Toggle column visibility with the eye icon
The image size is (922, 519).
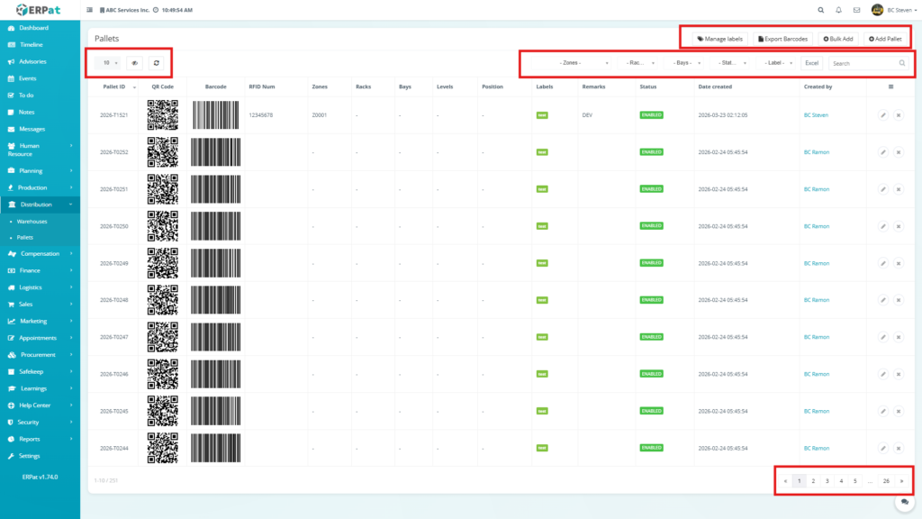point(135,63)
